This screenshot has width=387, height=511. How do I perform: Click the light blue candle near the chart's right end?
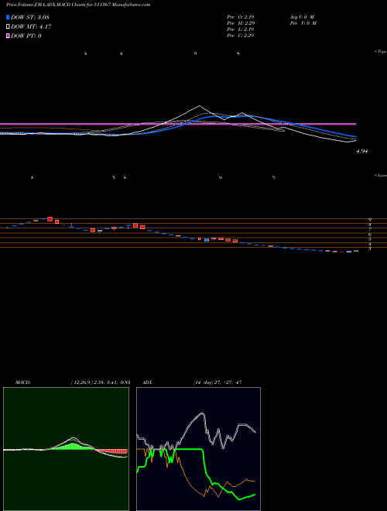349,252
